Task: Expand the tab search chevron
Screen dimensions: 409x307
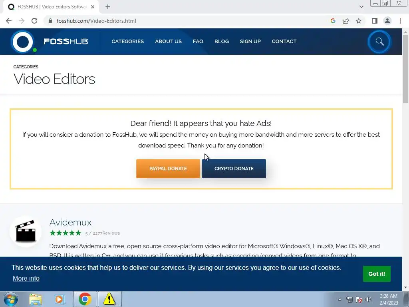Action: [x=361, y=7]
